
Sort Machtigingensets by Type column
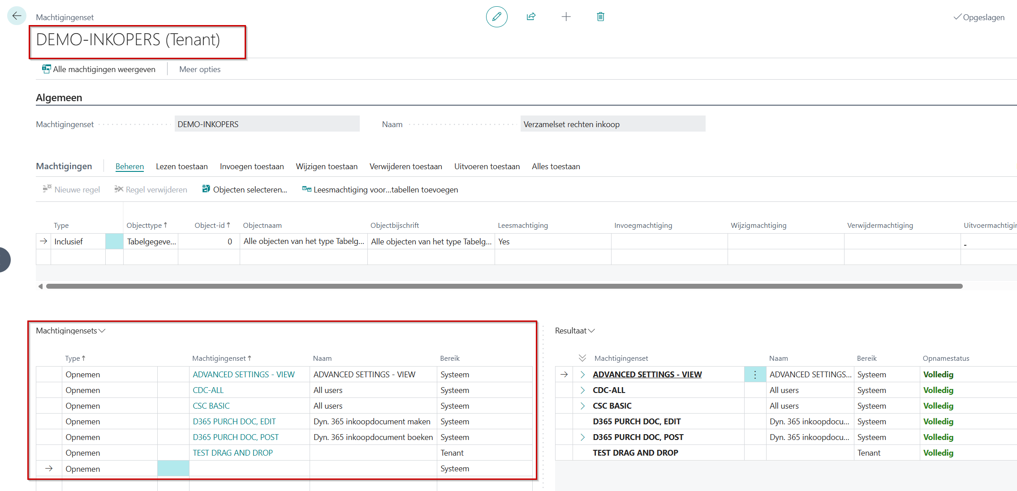point(75,358)
